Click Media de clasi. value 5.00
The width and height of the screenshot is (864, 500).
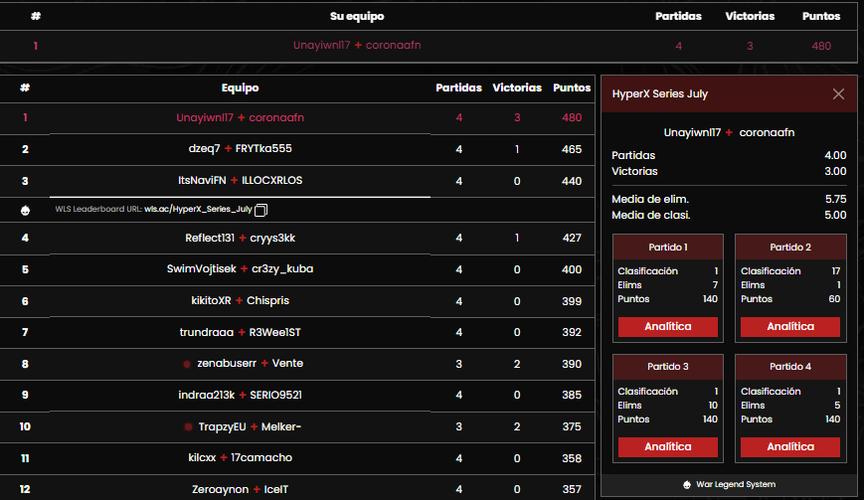coord(835,216)
